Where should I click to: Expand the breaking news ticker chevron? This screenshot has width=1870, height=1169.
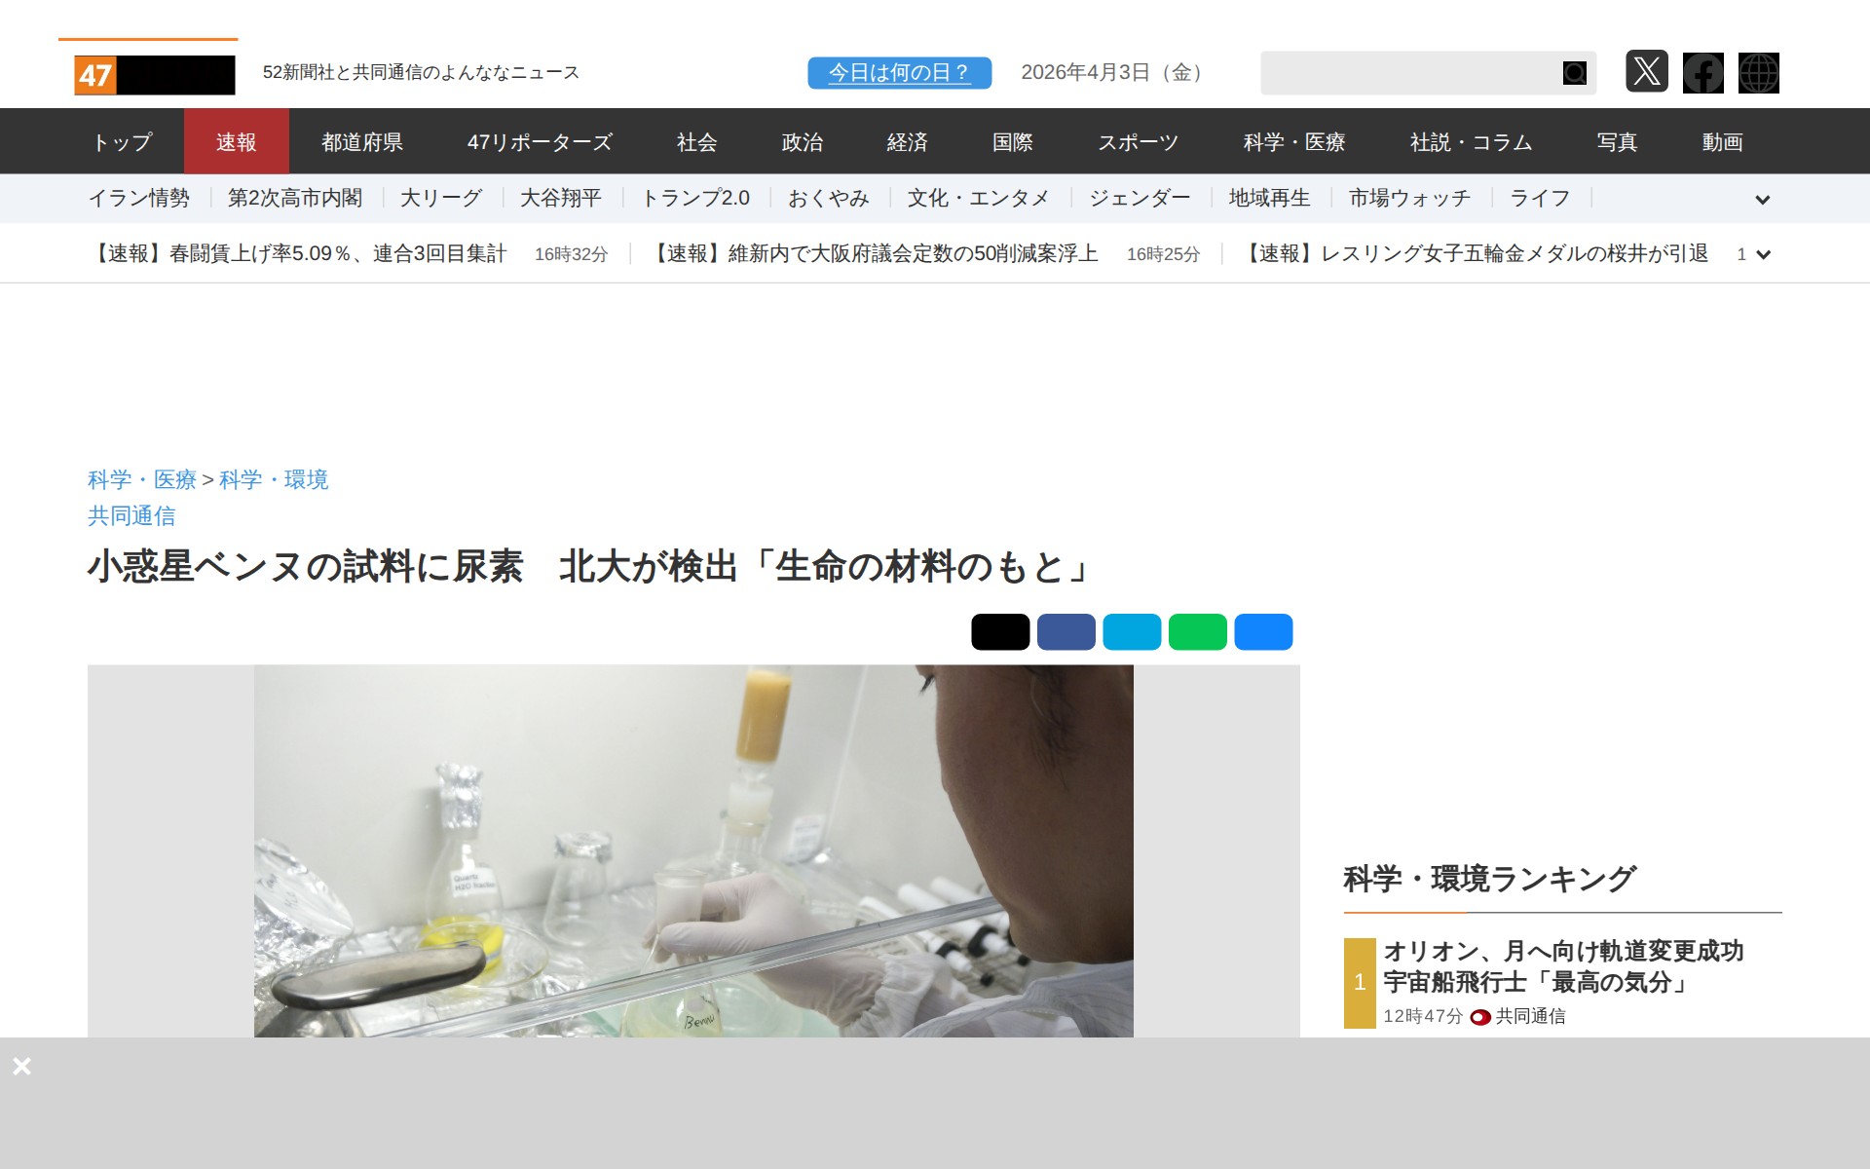click(1762, 254)
